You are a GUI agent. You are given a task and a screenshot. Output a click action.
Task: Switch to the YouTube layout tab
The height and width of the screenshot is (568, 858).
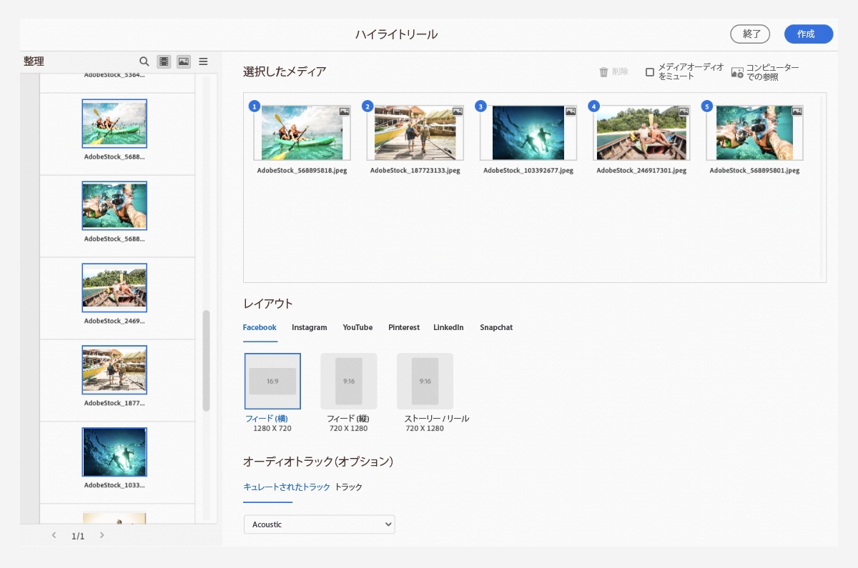pyautogui.click(x=357, y=327)
